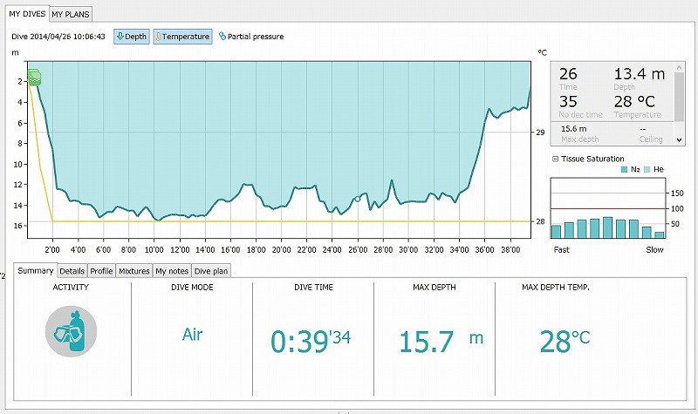This screenshot has width=698, height=414.
Task: Toggle the Depth graph button
Action: pyautogui.click(x=132, y=37)
